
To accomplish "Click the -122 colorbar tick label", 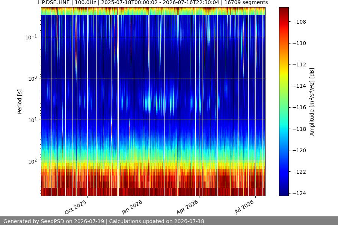I will pos(299,172).
